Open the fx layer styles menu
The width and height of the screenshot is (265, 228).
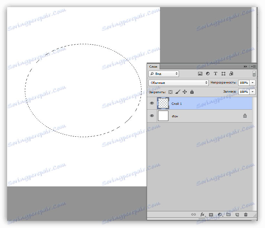click(203, 214)
